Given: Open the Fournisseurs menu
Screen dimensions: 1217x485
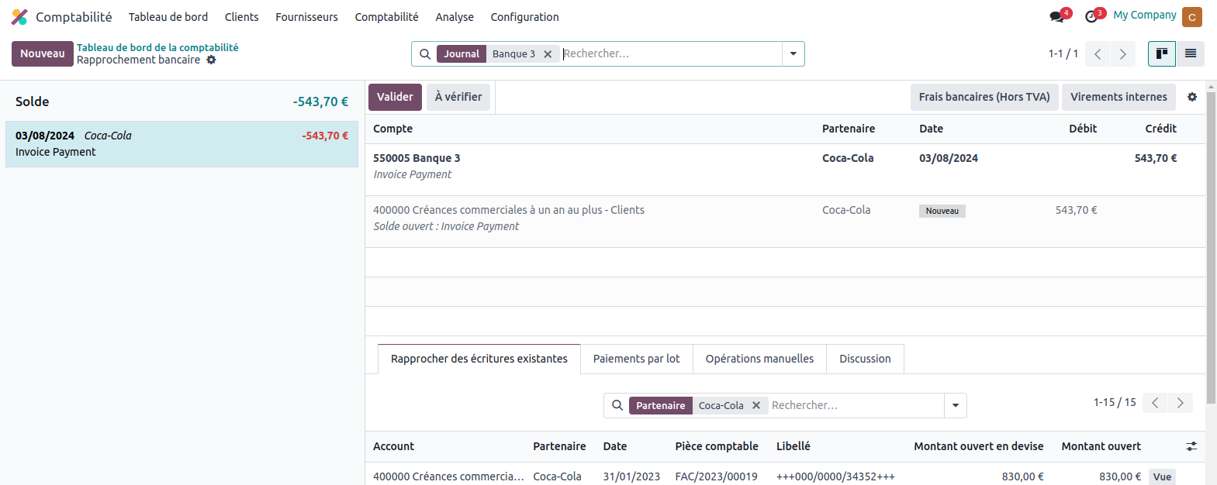Looking at the screenshot, I should pyautogui.click(x=306, y=17).
